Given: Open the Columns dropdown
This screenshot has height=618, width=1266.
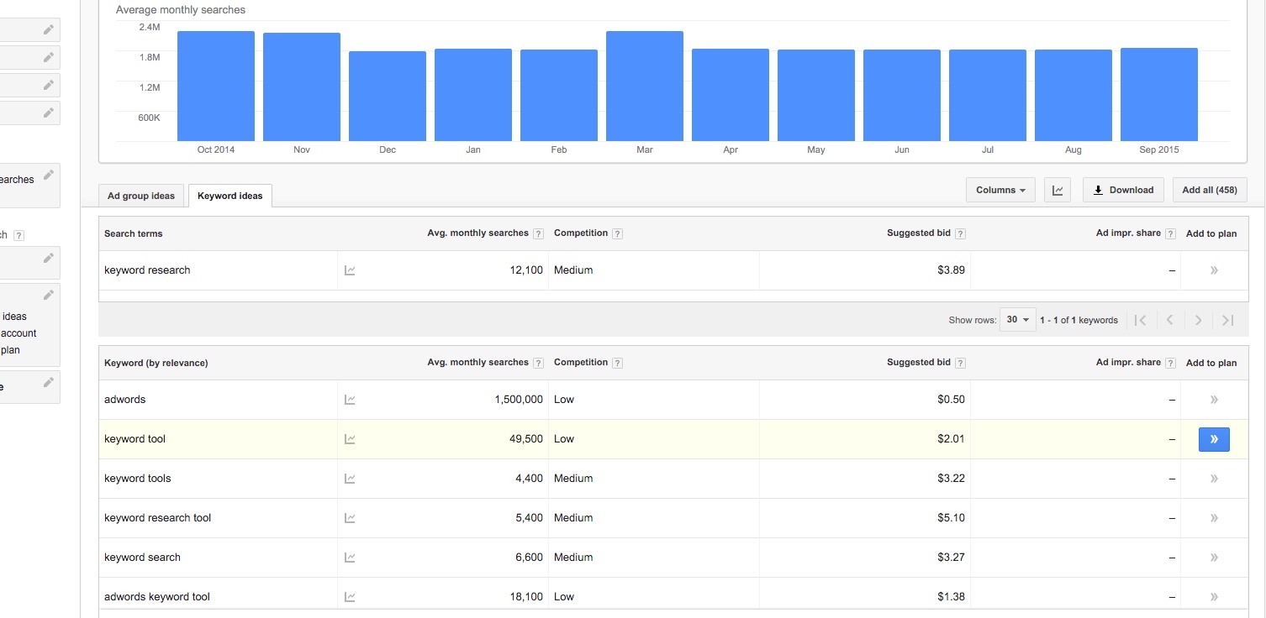Looking at the screenshot, I should [1000, 190].
